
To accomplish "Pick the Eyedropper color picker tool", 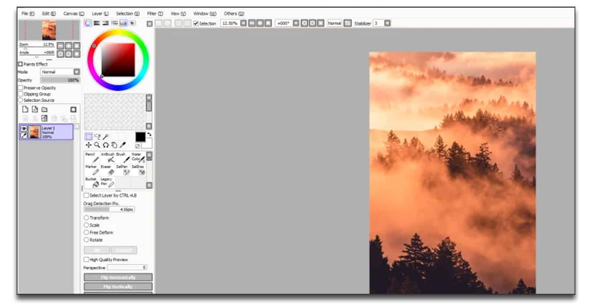I will click(x=123, y=145).
